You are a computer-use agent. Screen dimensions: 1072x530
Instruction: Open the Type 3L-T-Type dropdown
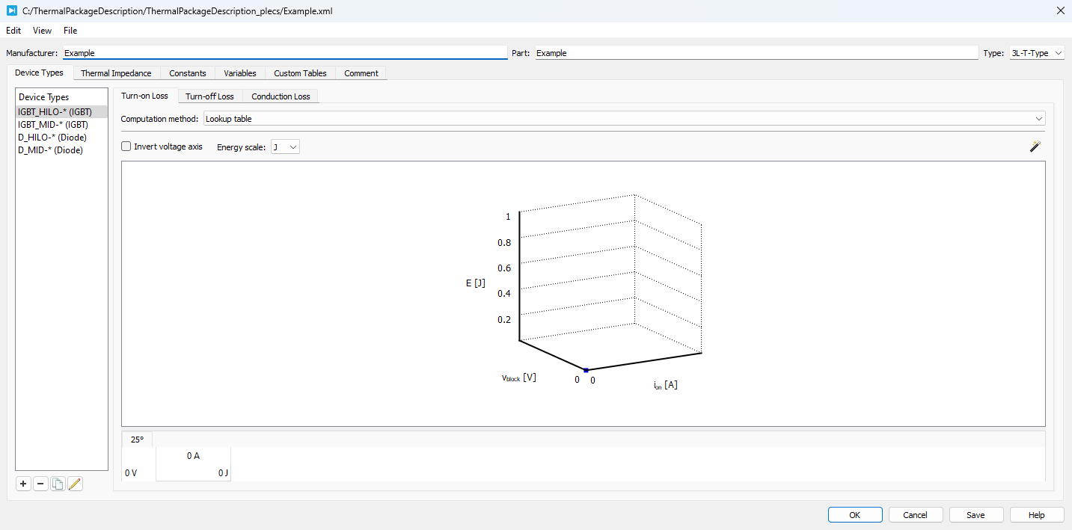pyautogui.click(x=1036, y=53)
